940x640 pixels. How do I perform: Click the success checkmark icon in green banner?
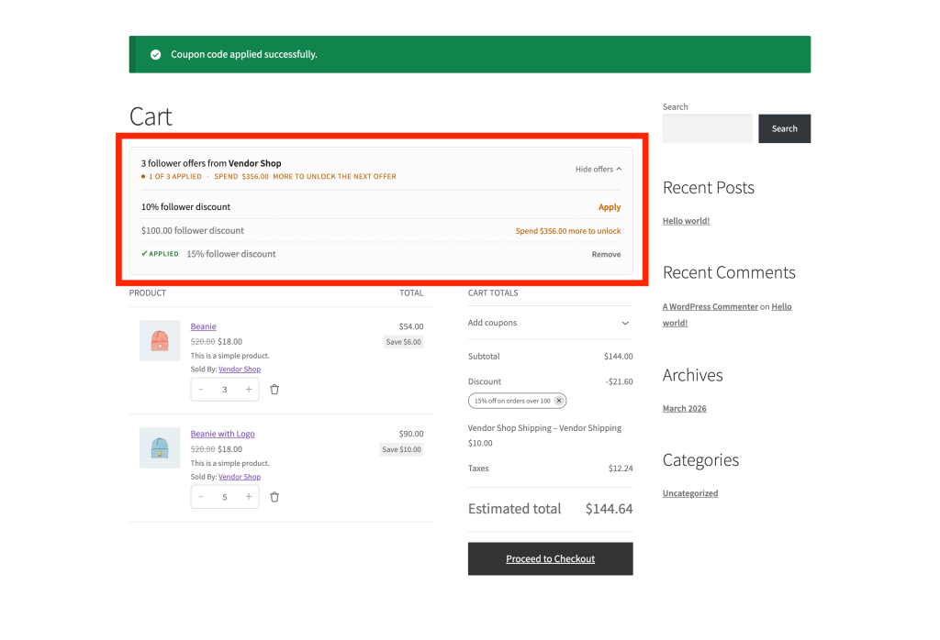155,54
